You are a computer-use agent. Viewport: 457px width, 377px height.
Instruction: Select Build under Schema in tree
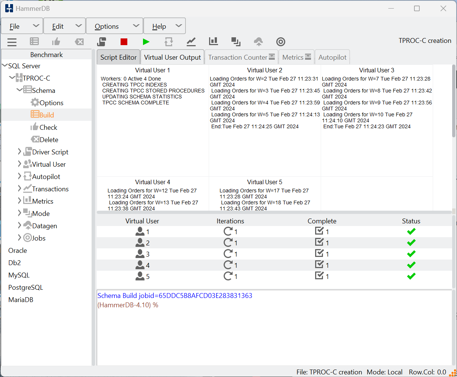click(47, 115)
